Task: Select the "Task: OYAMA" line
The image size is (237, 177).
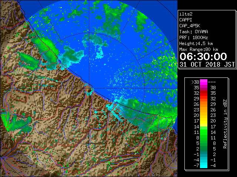Action: click(194, 32)
